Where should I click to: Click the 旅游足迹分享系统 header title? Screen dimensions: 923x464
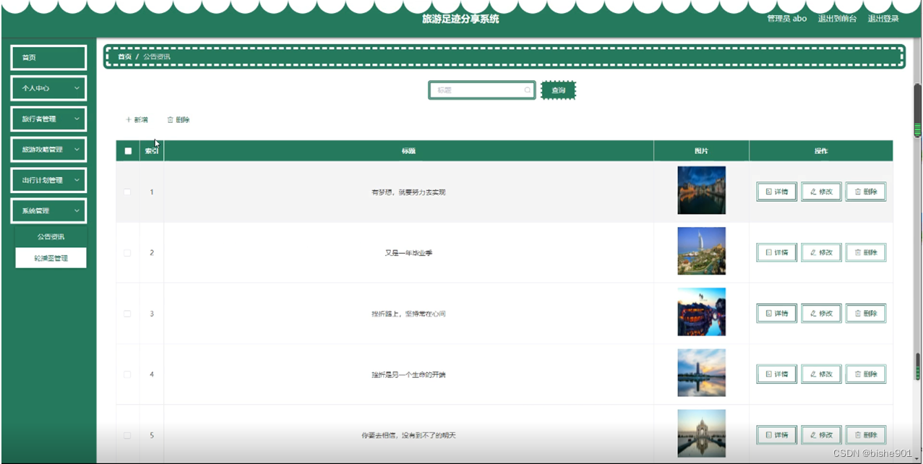461,19
